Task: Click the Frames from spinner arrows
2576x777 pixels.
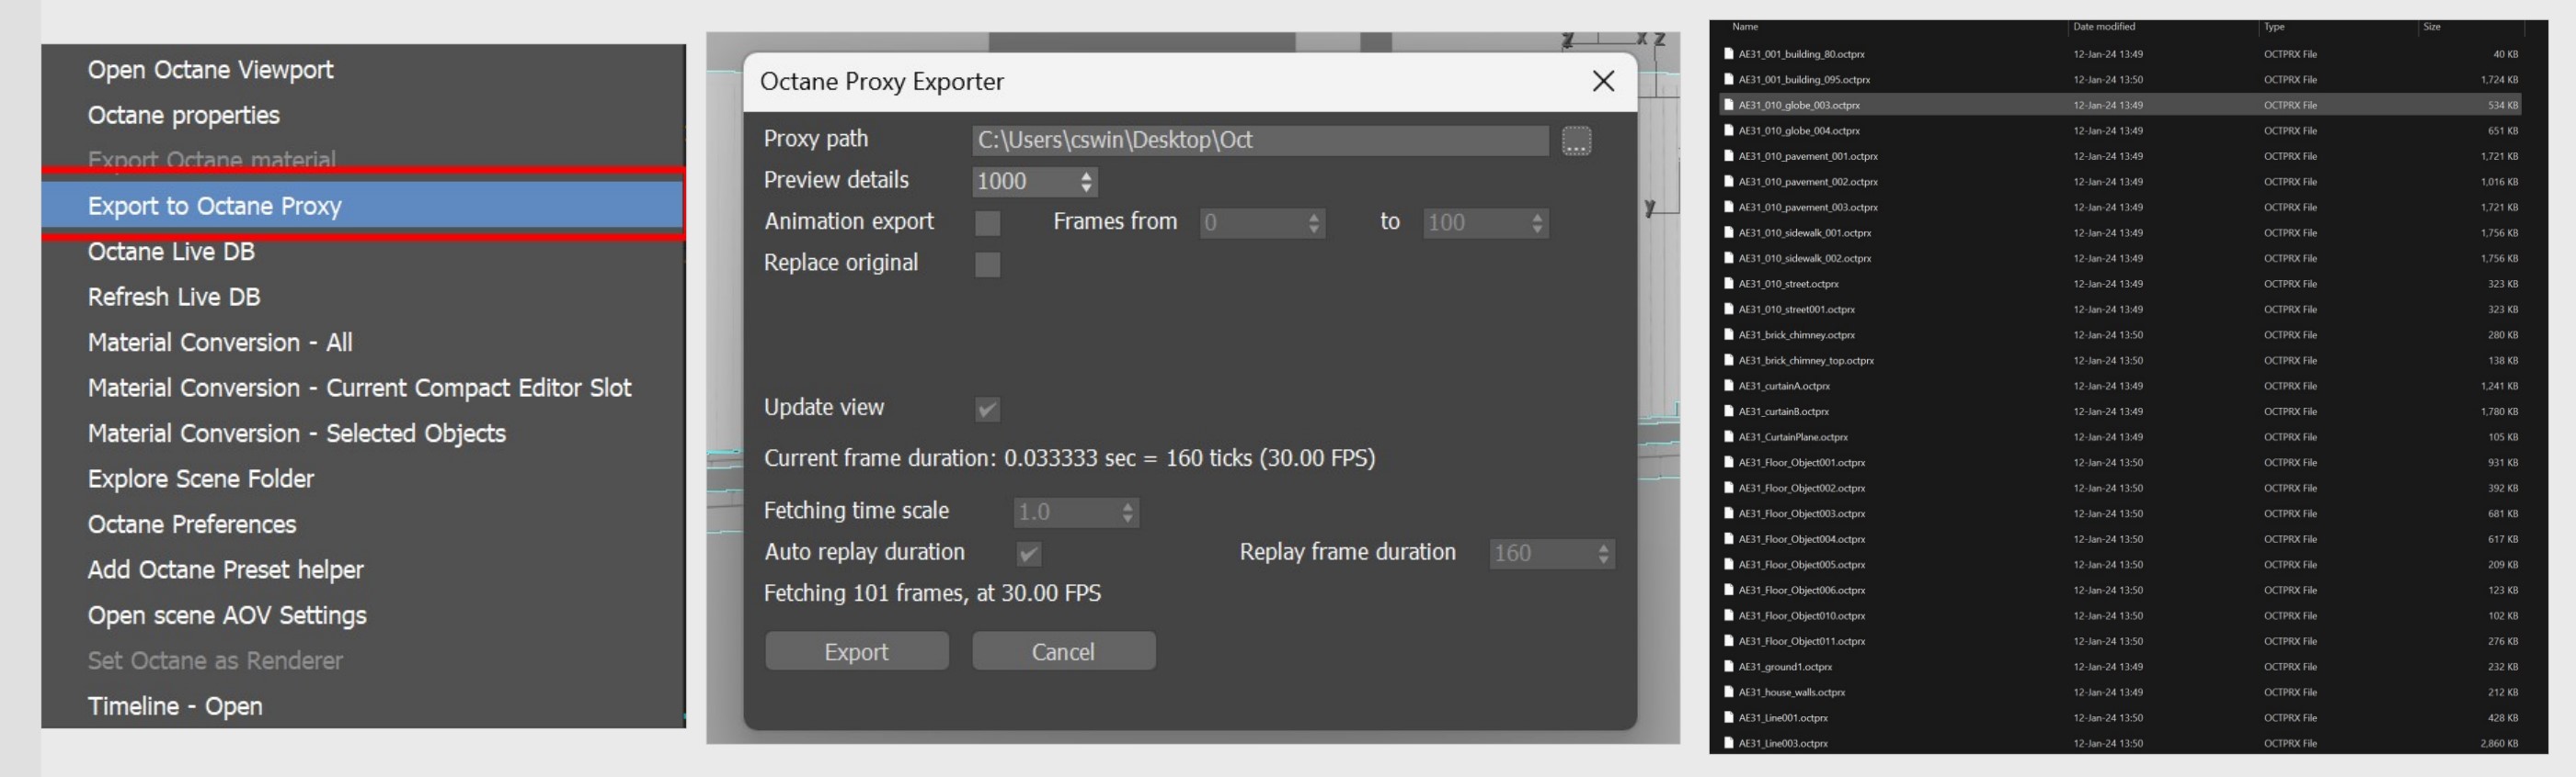Action: point(1314,222)
